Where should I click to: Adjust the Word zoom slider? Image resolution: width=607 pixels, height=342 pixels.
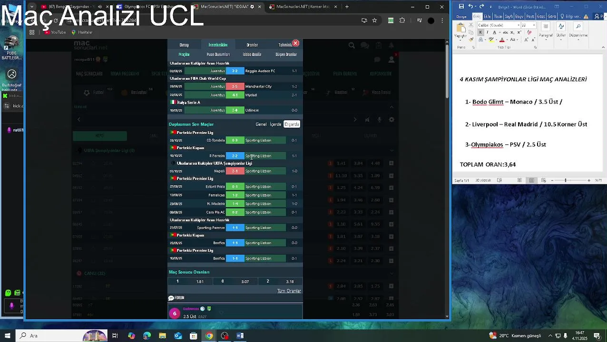(566, 180)
